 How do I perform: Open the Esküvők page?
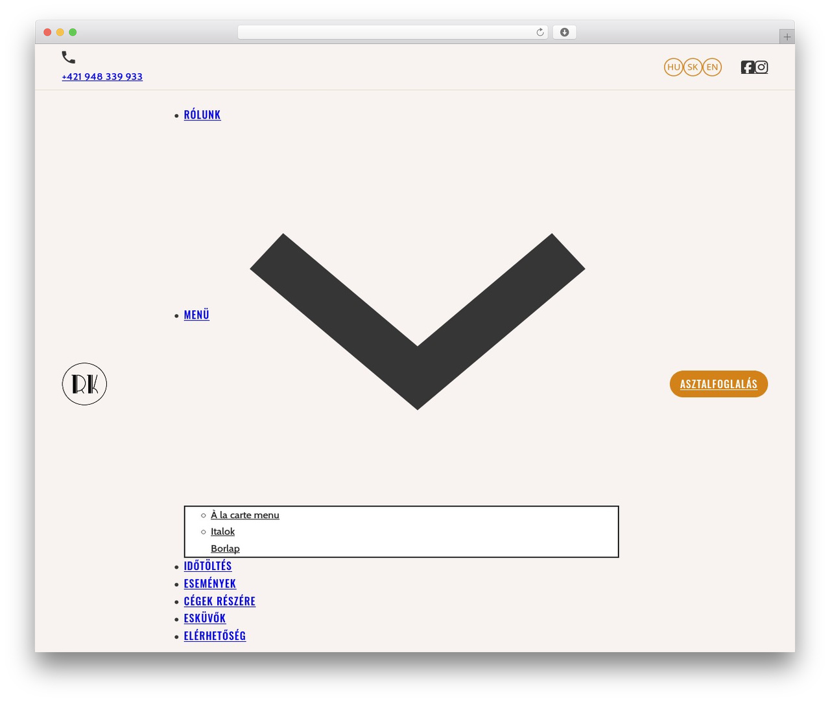[x=205, y=618]
